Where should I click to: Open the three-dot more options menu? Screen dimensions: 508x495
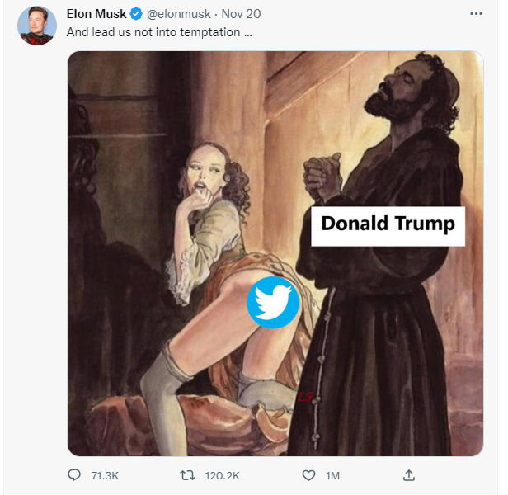(476, 14)
